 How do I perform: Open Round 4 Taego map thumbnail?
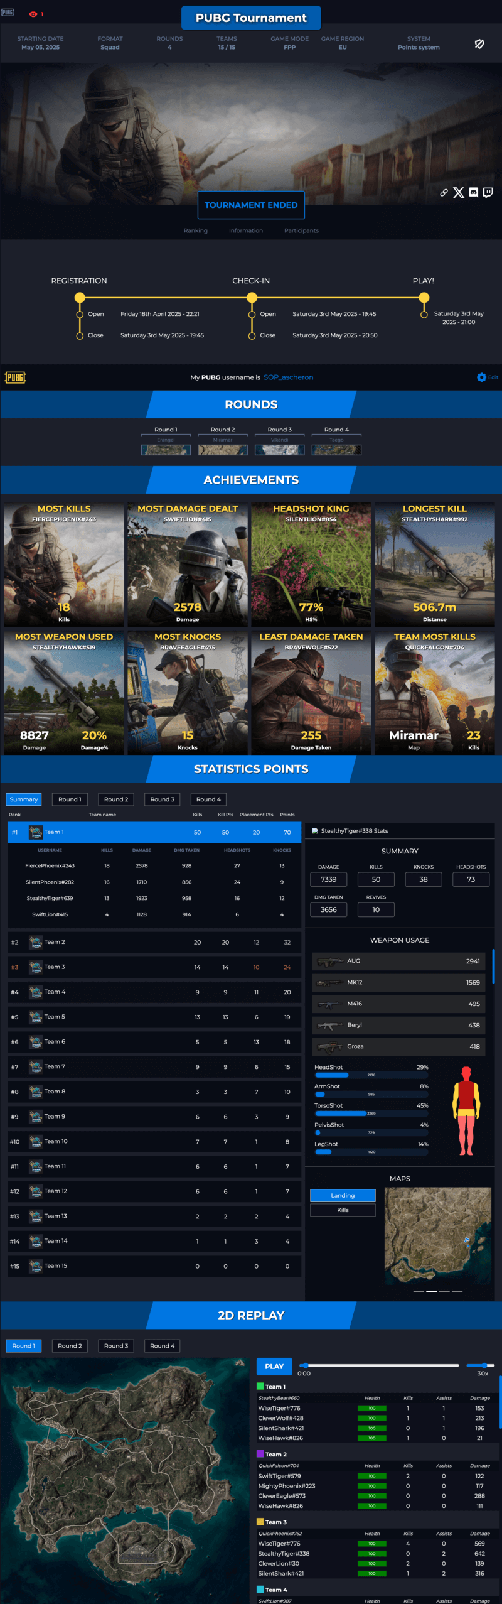[336, 450]
